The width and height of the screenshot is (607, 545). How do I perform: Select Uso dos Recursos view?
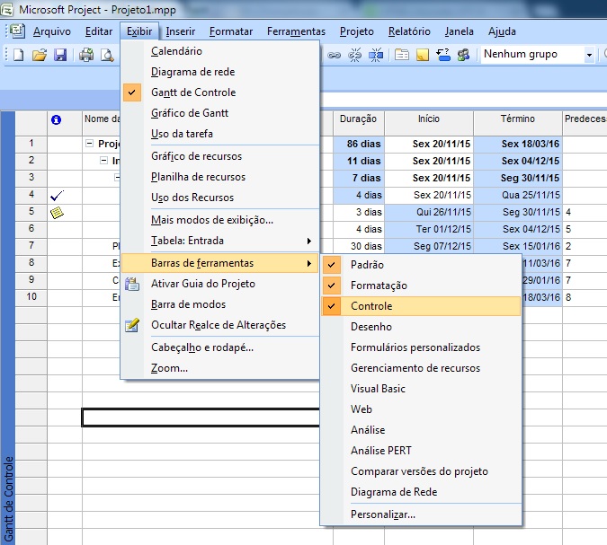(220, 198)
